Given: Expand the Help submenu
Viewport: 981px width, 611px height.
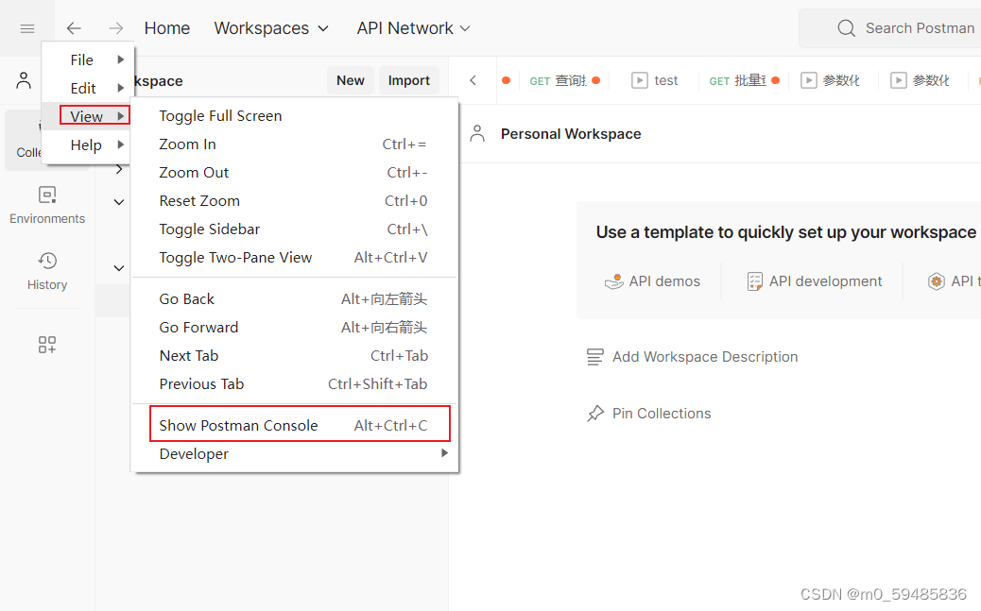Looking at the screenshot, I should (87, 145).
